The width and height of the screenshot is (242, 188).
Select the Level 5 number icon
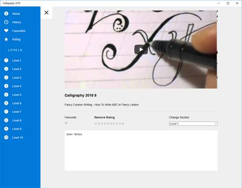click(x=6, y=94)
